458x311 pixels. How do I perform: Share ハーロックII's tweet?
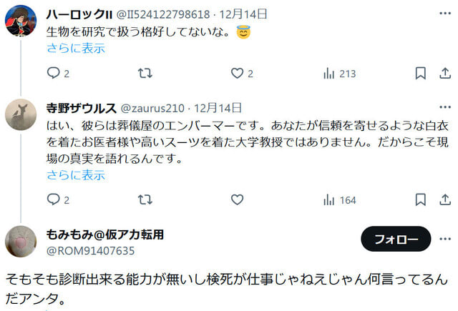click(x=445, y=73)
